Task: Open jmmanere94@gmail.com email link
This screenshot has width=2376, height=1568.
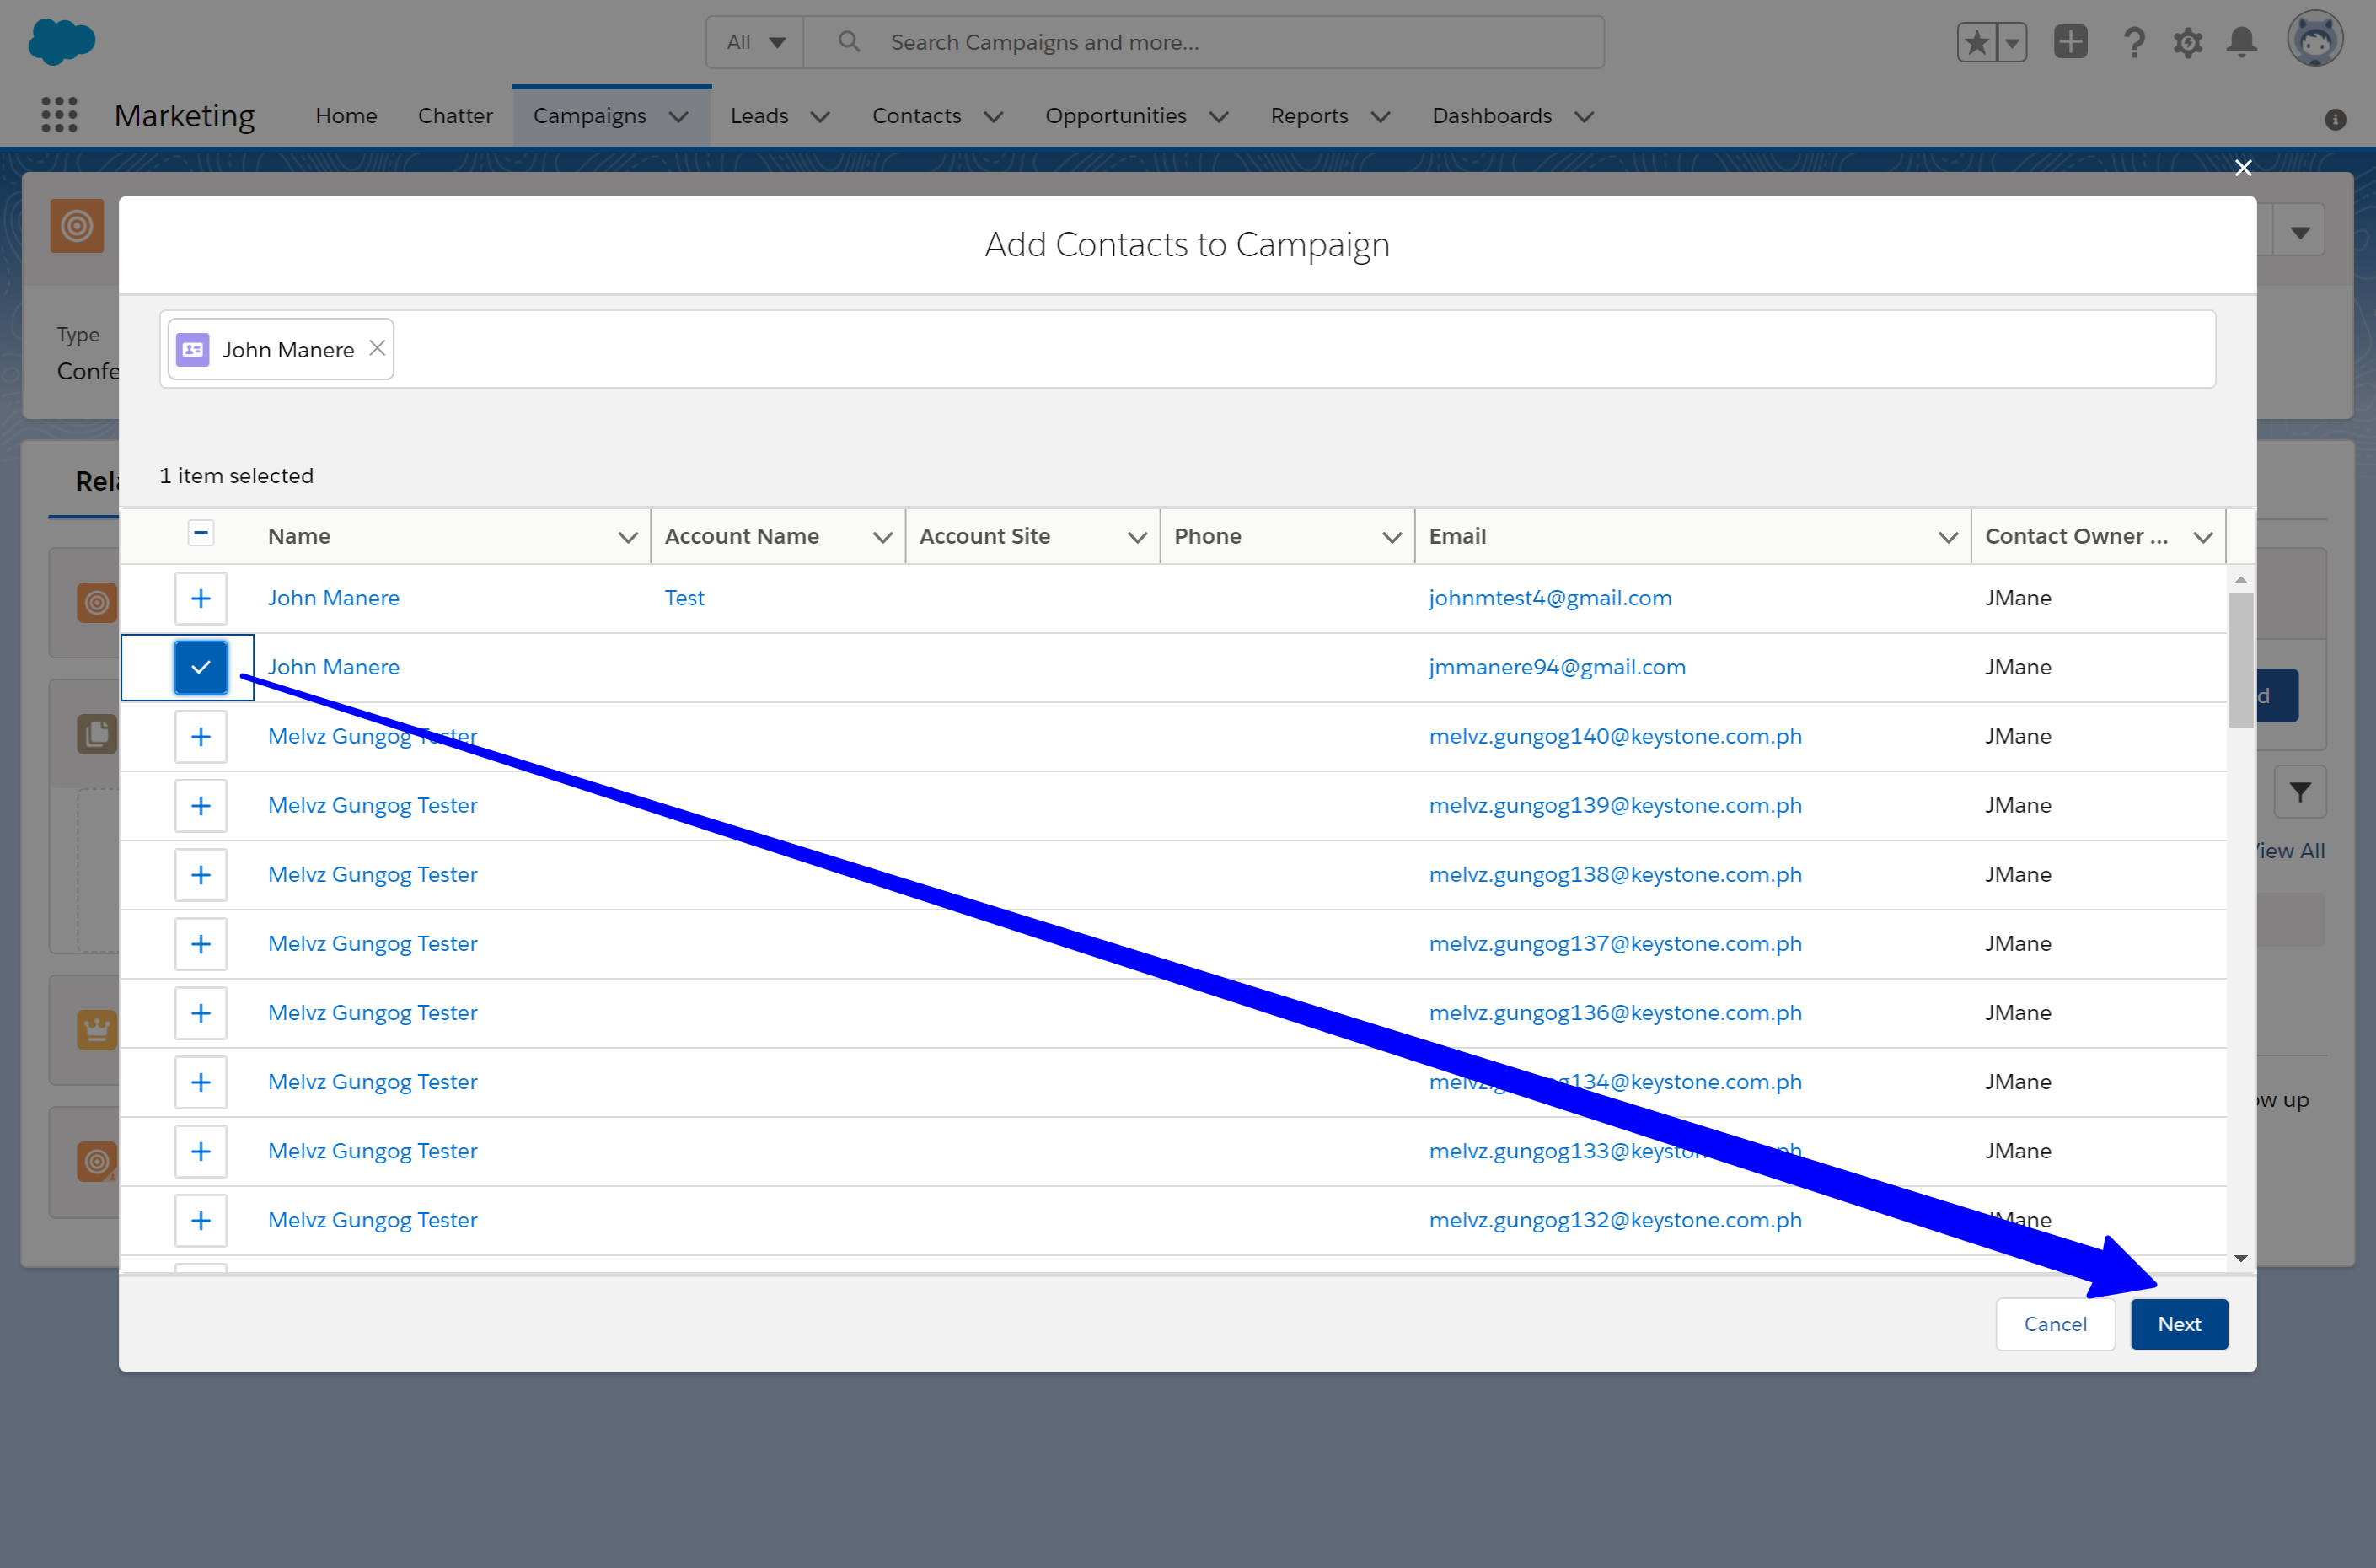Action: (x=1557, y=667)
